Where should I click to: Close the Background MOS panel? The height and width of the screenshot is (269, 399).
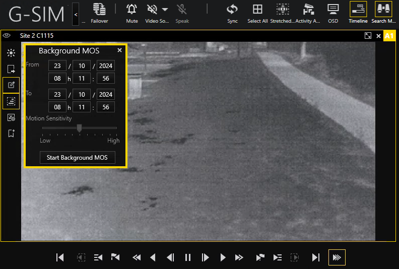[x=119, y=50]
